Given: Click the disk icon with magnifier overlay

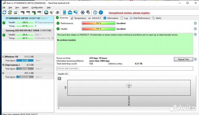Looking at the screenshot, I should [39, 12].
